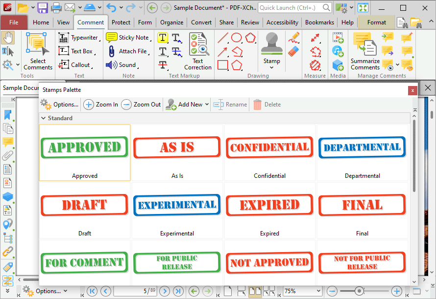Collapse the ribbon with the chevron
The width and height of the screenshot is (436, 299).
pos(431,21)
